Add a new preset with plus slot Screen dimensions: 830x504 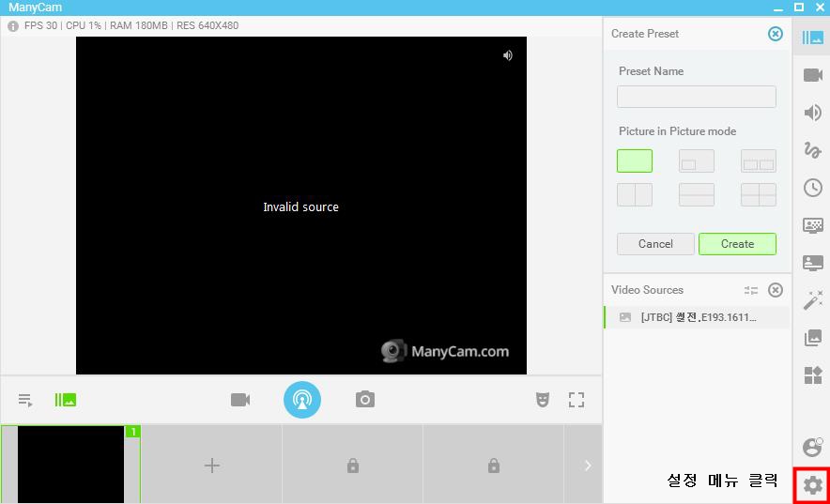212,466
